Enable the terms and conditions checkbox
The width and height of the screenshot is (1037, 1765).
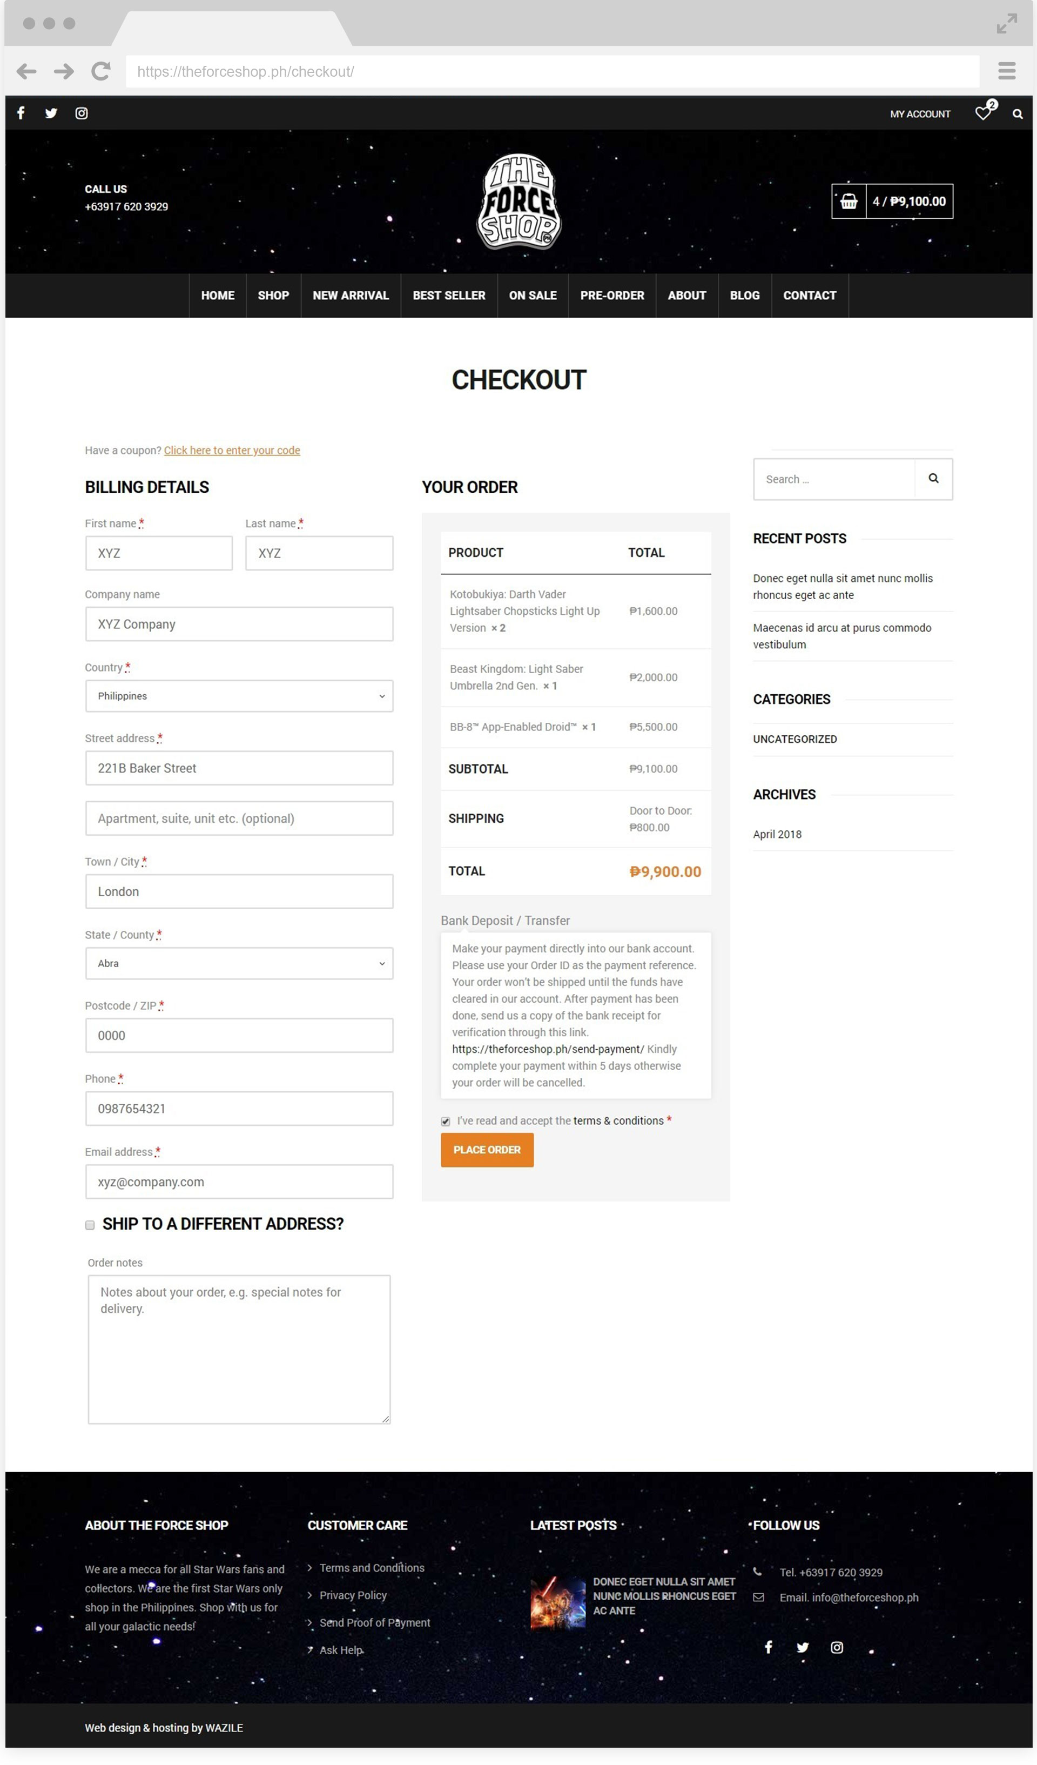(446, 1120)
